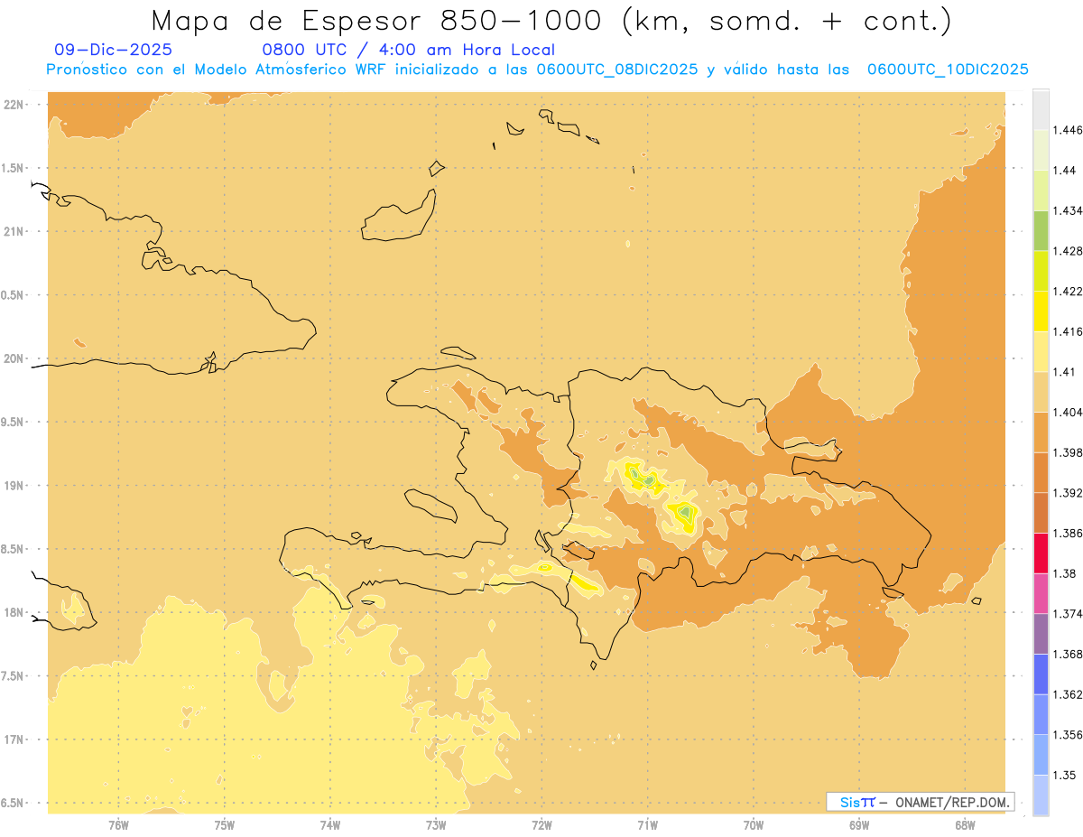Click the legend value "1.386"
Viewport: 1083px width, 837px height.
pos(1068,534)
